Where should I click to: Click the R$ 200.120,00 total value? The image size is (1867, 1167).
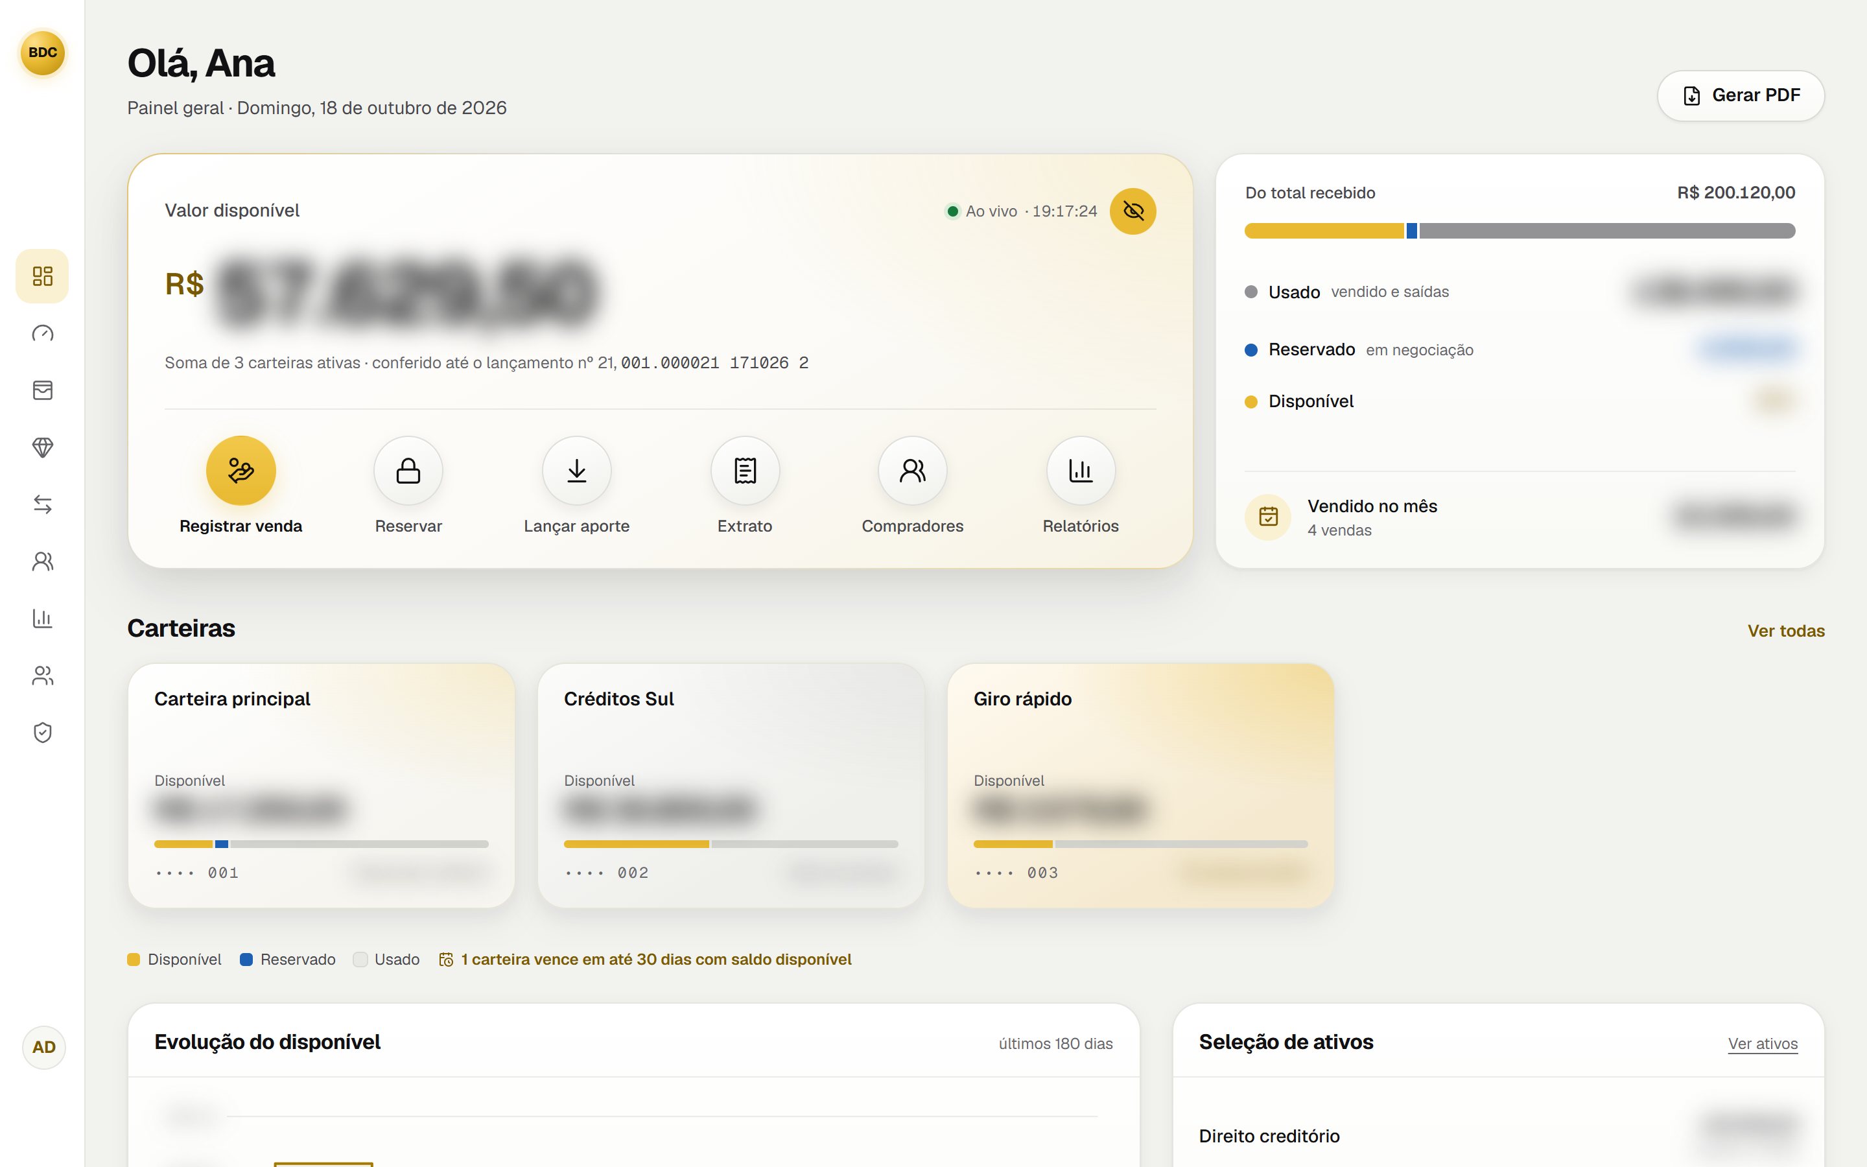[x=1736, y=193]
